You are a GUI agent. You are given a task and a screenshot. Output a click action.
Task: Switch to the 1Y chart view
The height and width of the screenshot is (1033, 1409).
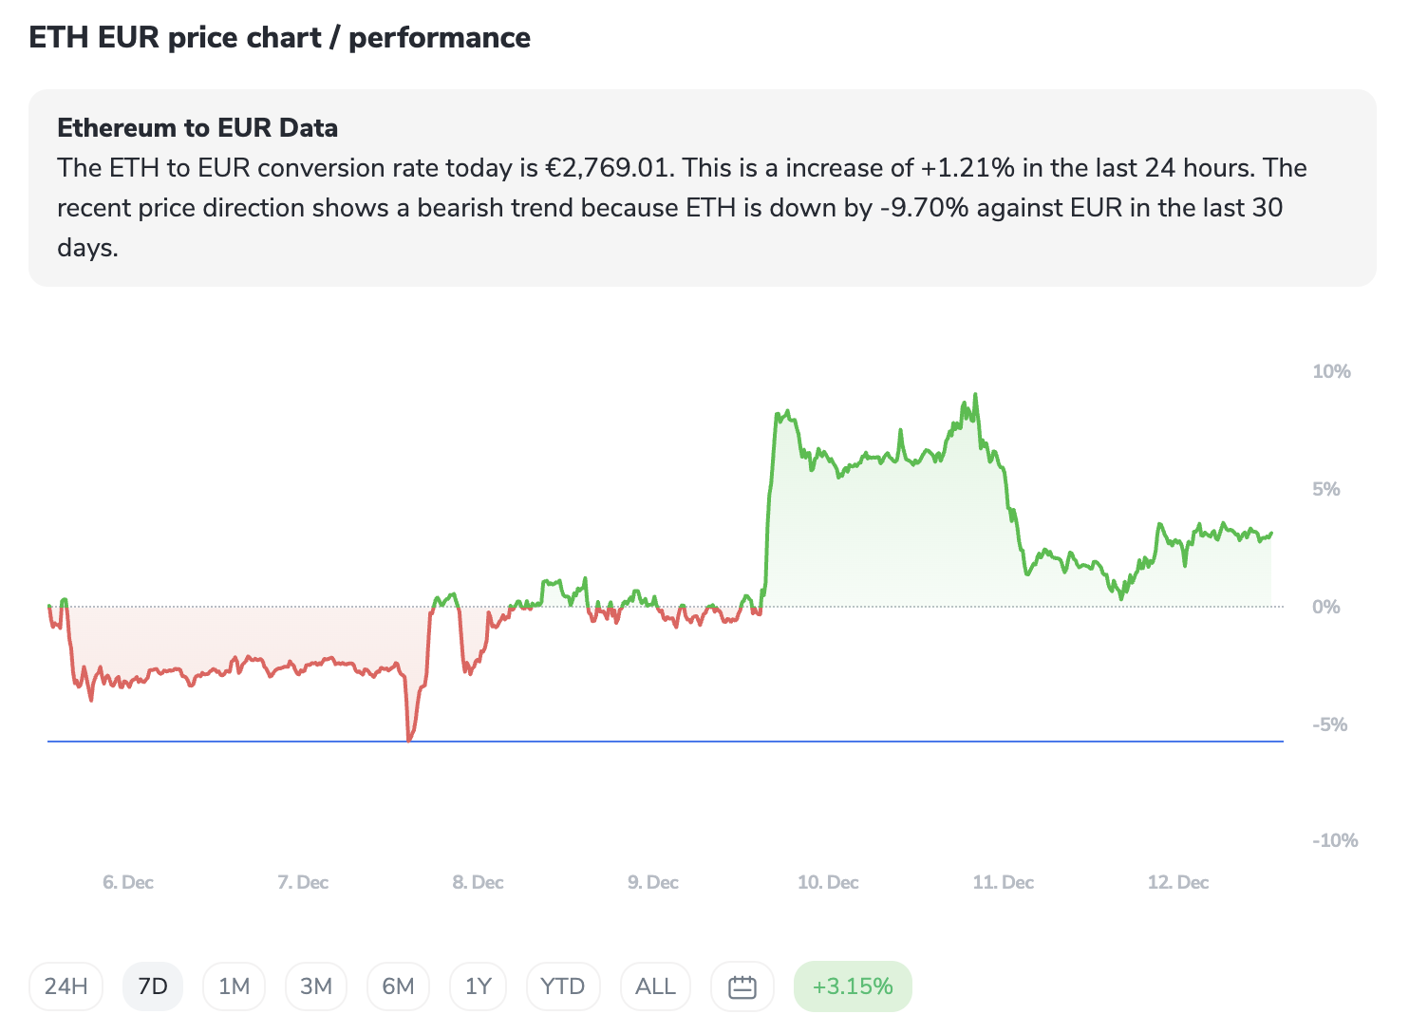click(x=479, y=986)
